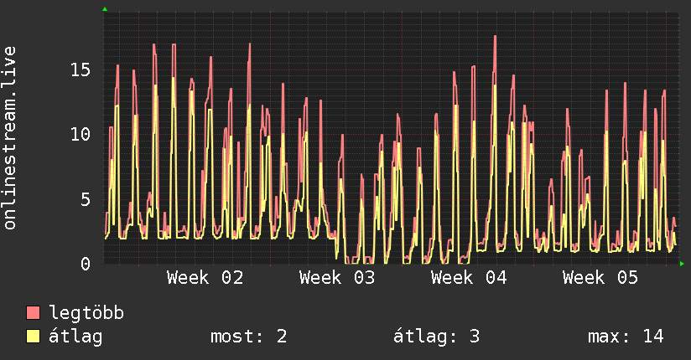Screen dimensions: 691x360
Task: Click the pink legtöbb legend swatch
Action: pos(33,312)
